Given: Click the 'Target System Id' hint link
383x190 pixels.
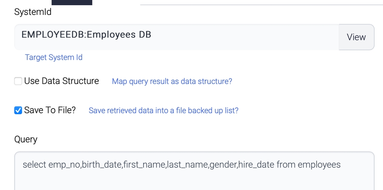Looking at the screenshot, I should pos(54,57).
